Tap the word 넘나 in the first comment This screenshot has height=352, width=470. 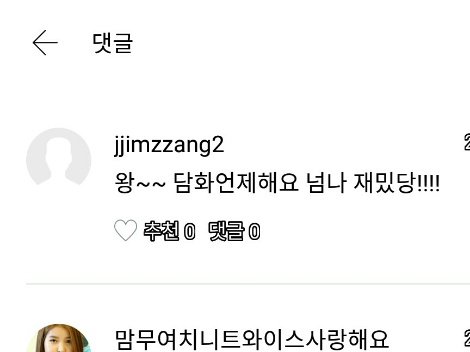click(x=326, y=183)
